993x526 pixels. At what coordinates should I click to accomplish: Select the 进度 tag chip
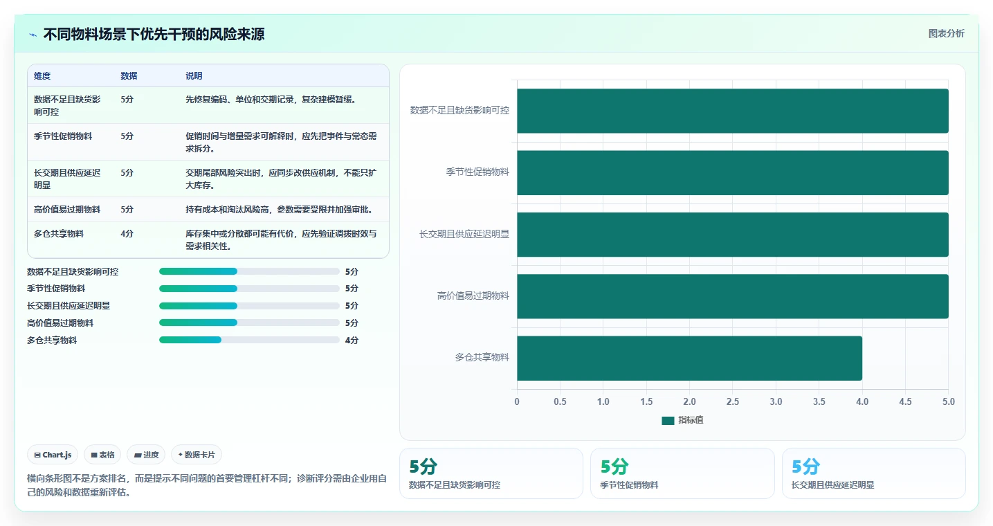(x=146, y=455)
